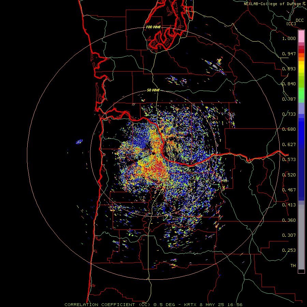Select the 0.307 legend value
Screen dimensions: 307x307
coord(289,235)
